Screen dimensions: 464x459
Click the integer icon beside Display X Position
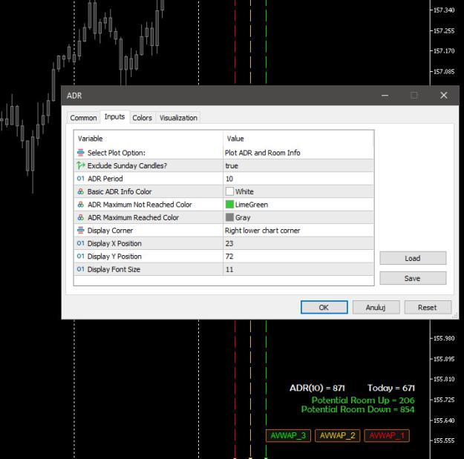[80, 243]
